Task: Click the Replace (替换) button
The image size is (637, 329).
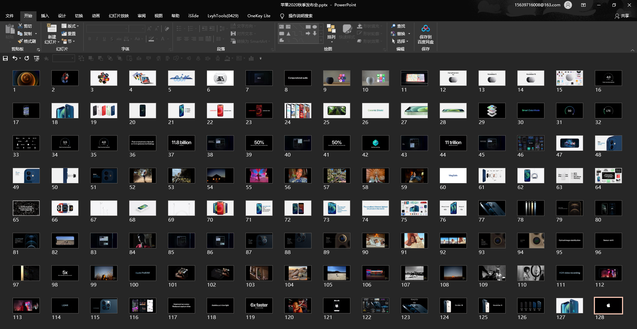Action: tap(400, 33)
